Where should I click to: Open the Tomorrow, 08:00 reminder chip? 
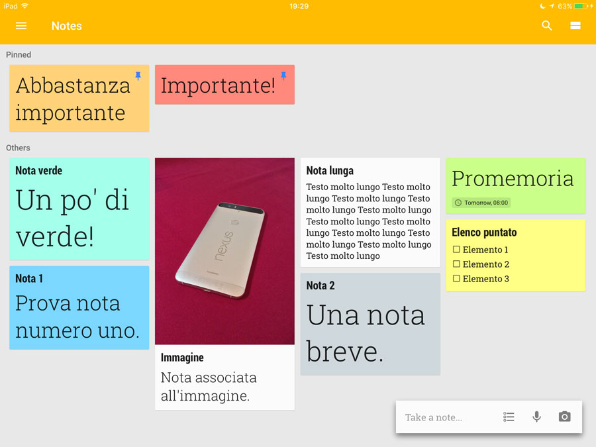pos(481,203)
